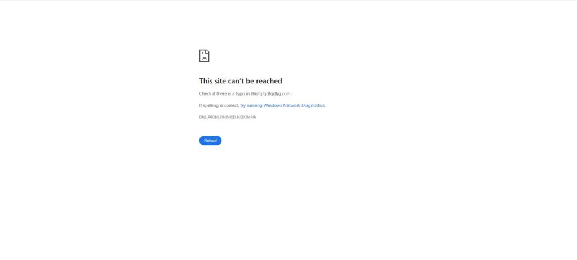577x260 pixels.
Task: Click the word "reached" in the heading
Action: tap(269, 81)
